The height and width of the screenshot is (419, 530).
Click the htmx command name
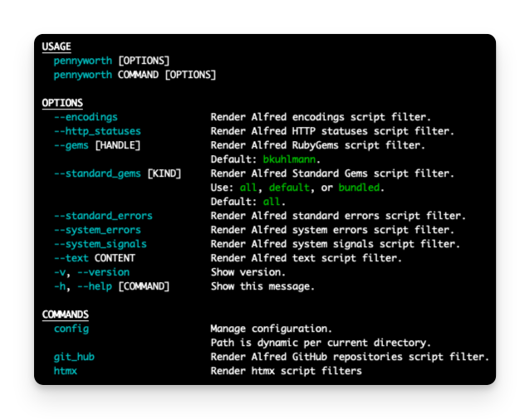point(66,371)
